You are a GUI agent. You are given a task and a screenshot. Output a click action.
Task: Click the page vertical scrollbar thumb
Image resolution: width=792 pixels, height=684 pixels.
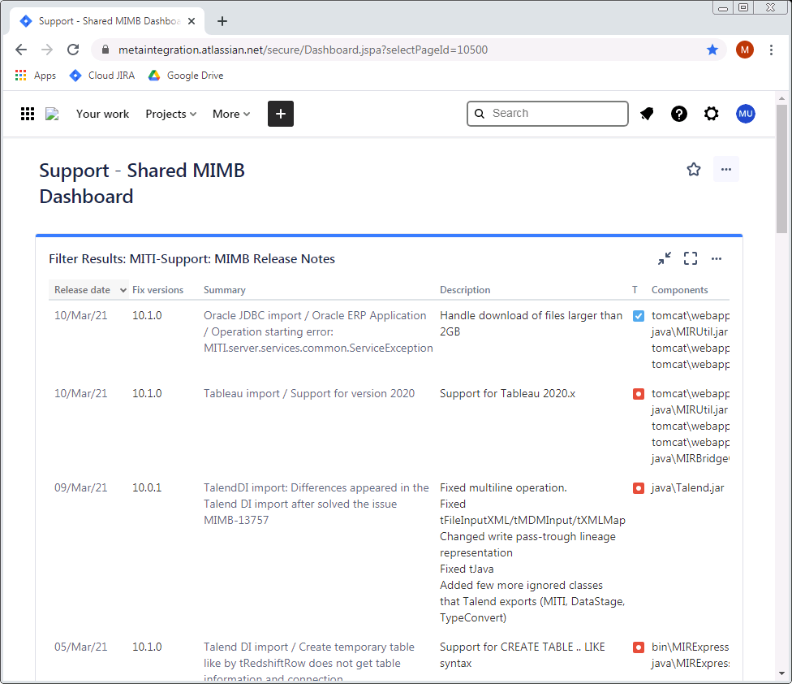(781, 168)
